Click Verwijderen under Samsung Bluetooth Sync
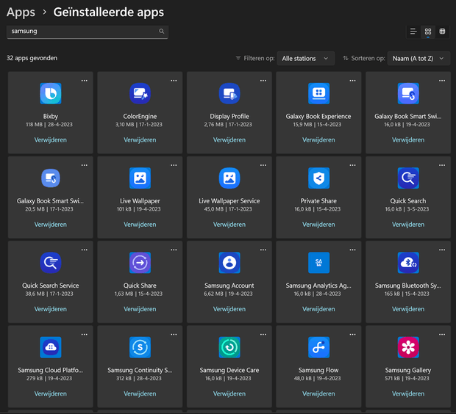This screenshot has width=456, height=414. (x=408, y=309)
